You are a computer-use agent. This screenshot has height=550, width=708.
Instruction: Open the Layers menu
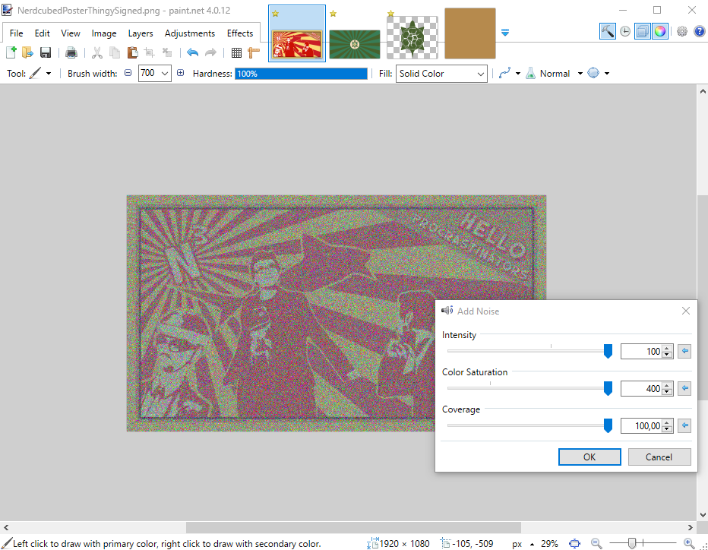point(141,33)
